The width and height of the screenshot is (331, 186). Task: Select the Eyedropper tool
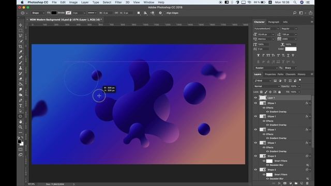click(21, 52)
